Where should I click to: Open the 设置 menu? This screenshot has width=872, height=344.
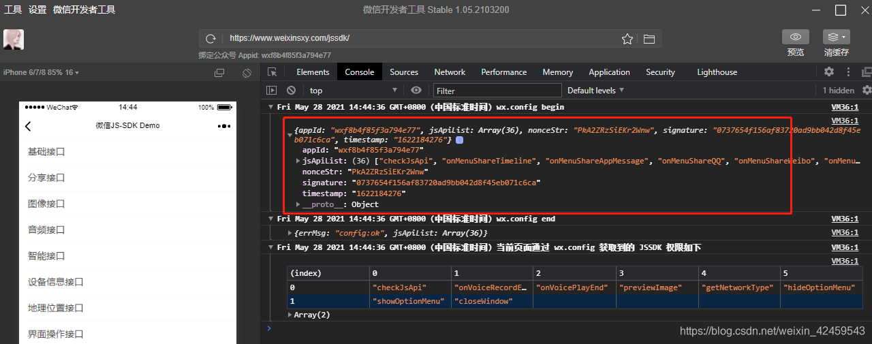pos(37,10)
